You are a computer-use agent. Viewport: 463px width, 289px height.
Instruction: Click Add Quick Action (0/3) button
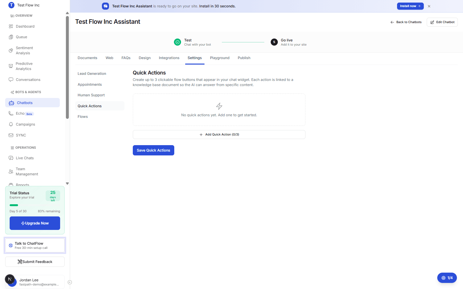tap(219, 135)
